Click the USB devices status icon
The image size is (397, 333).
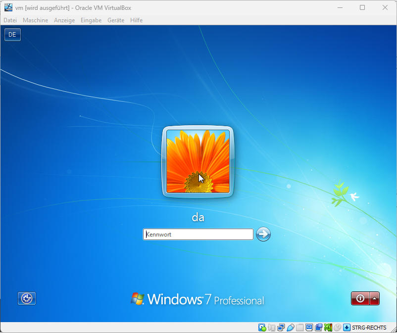click(291, 328)
